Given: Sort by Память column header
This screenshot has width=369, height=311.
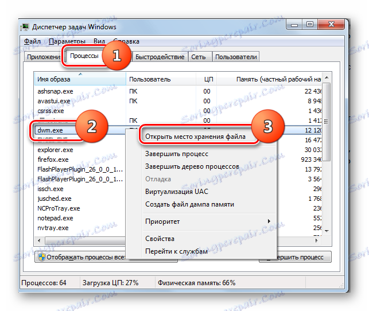Looking at the screenshot, I should coord(269,79).
